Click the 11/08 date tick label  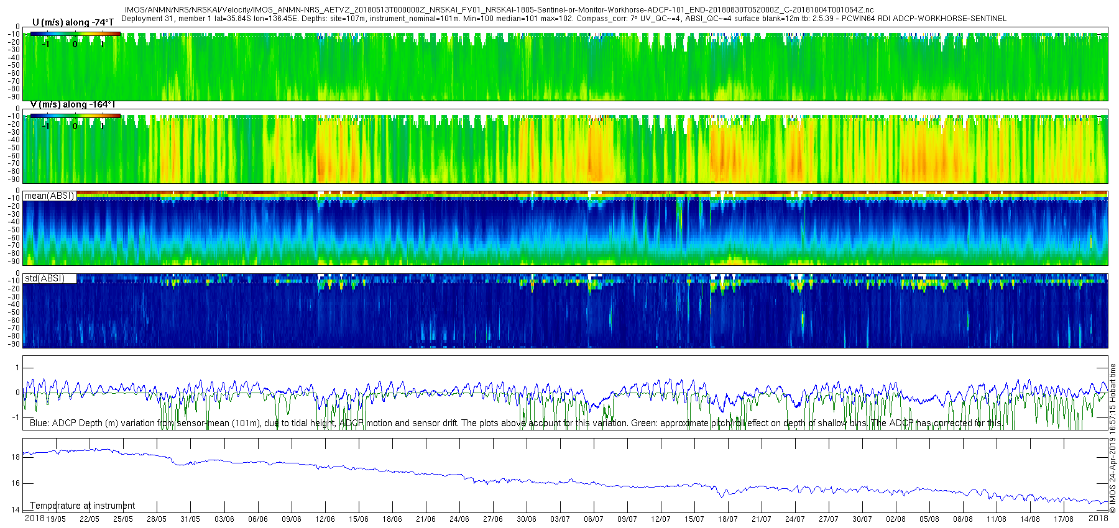tap(997, 519)
